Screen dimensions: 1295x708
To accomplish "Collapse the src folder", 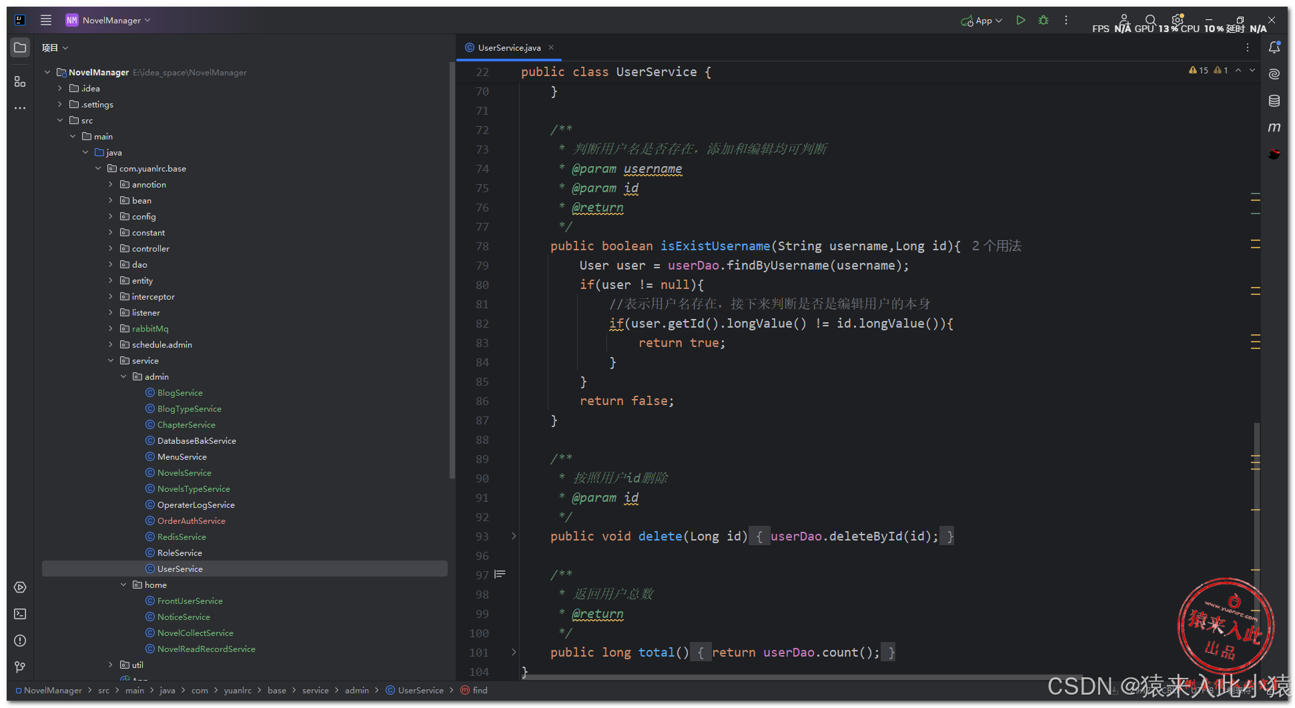I will [x=60, y=120].
